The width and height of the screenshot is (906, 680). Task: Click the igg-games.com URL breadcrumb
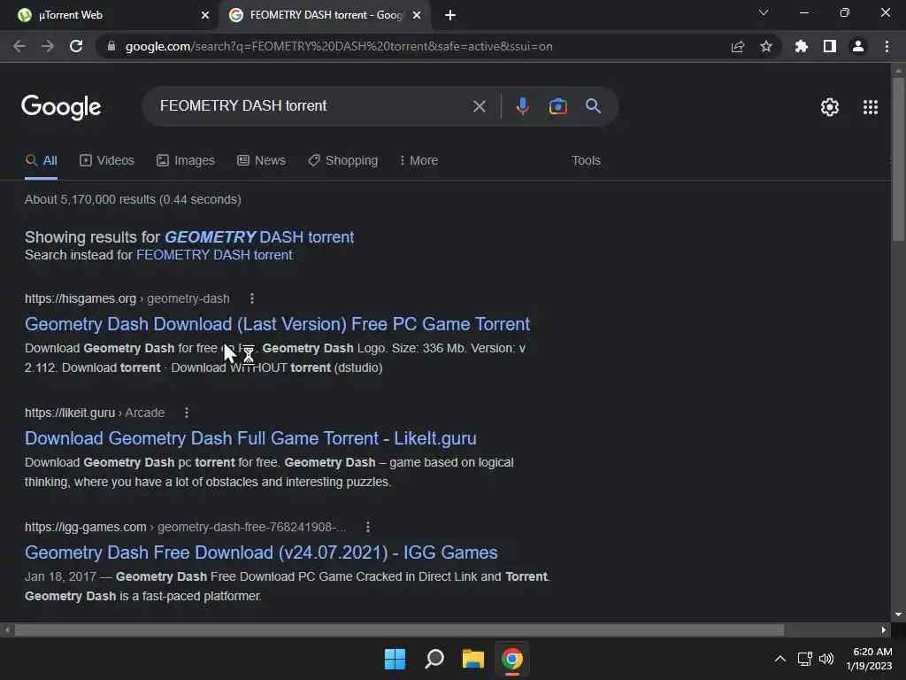pyautogui.click(x=186, y=528)
